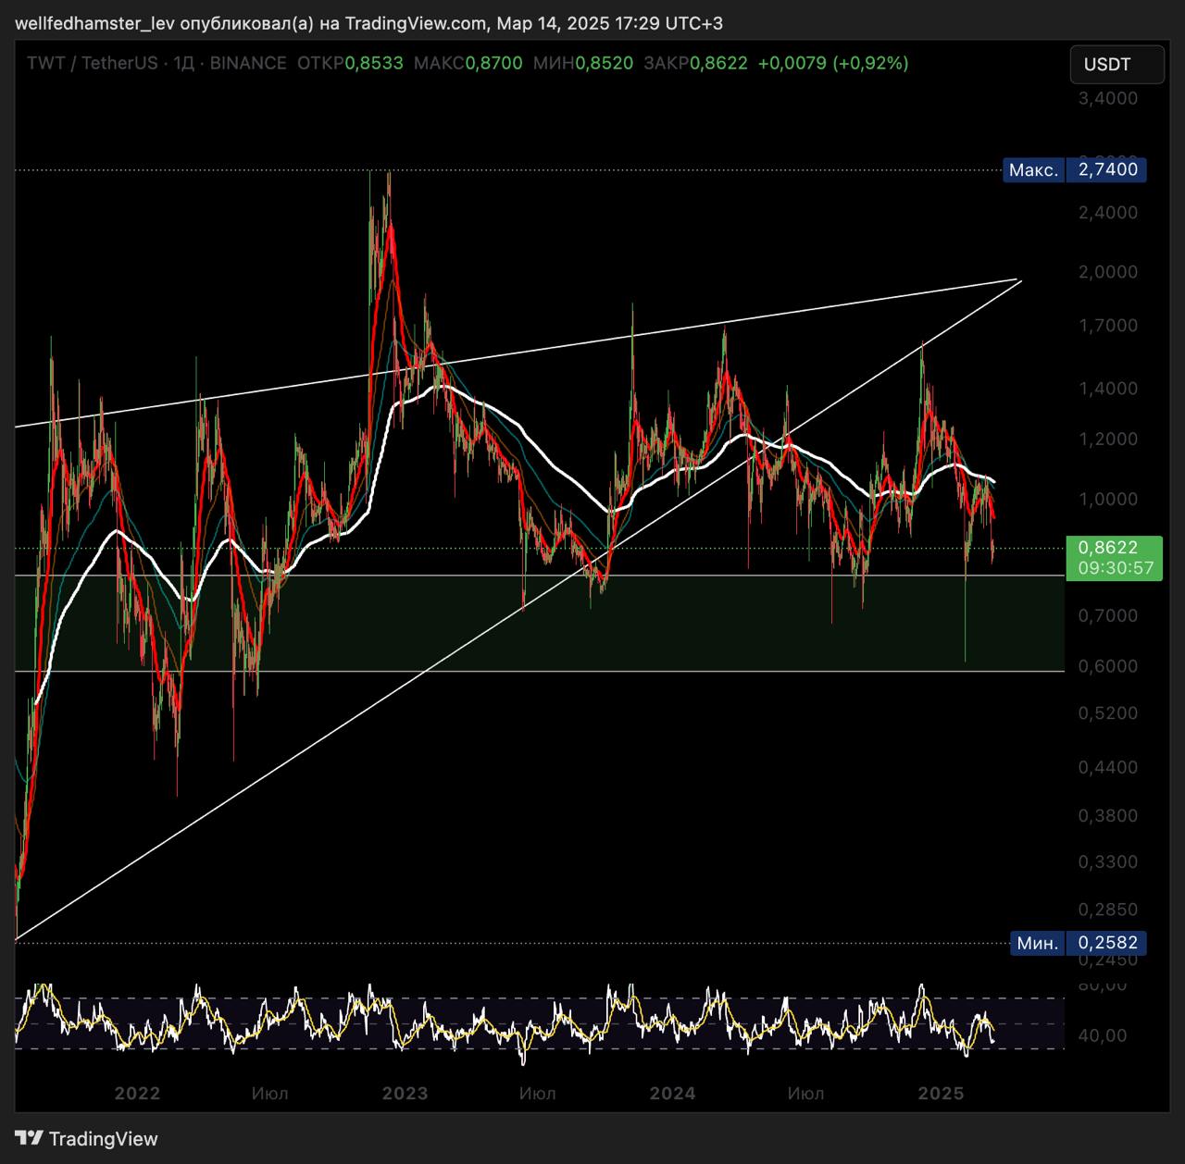Click the Июл label before 2024

(538, 1094)
